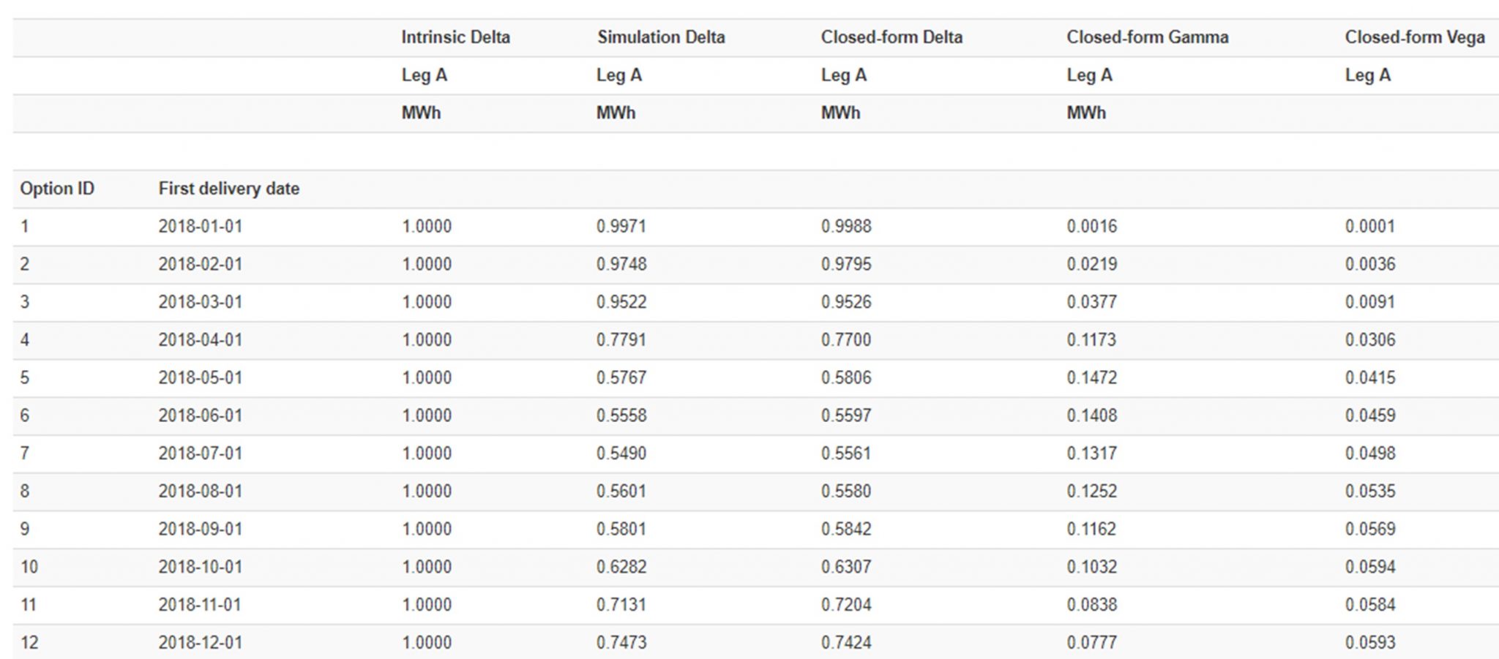Screen dimensions: 1499x659
Task: Click Closed-form Gamma value 0.1408
Action: pos(1092,415)
